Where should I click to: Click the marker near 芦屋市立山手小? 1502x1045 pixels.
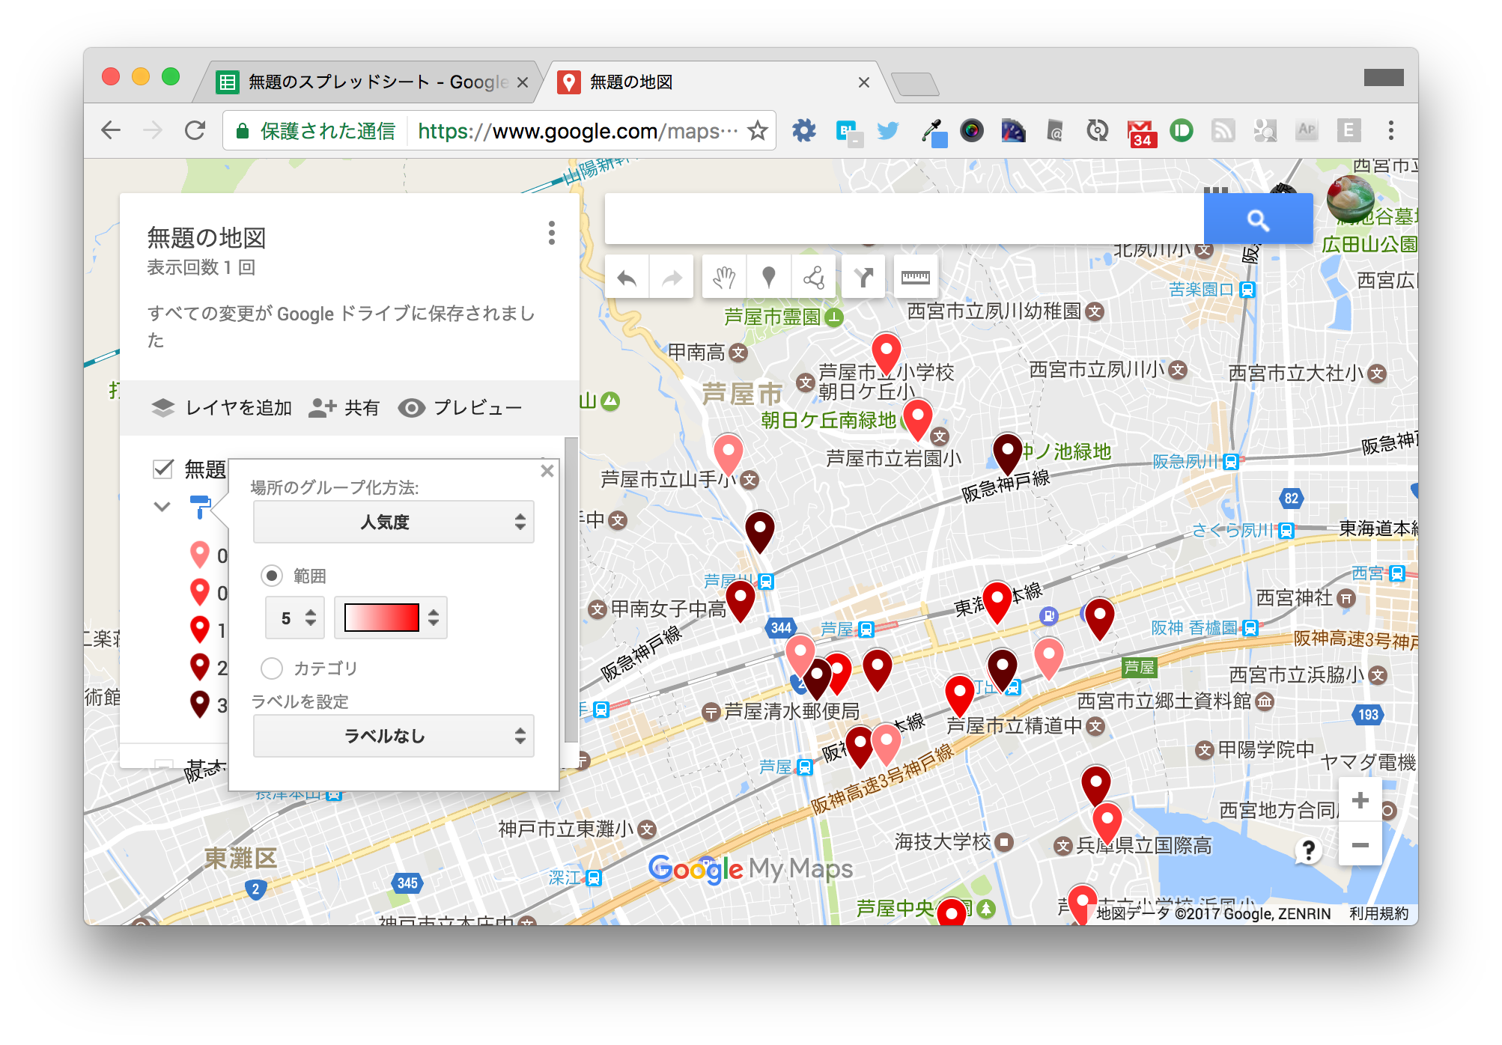point(728,454)
